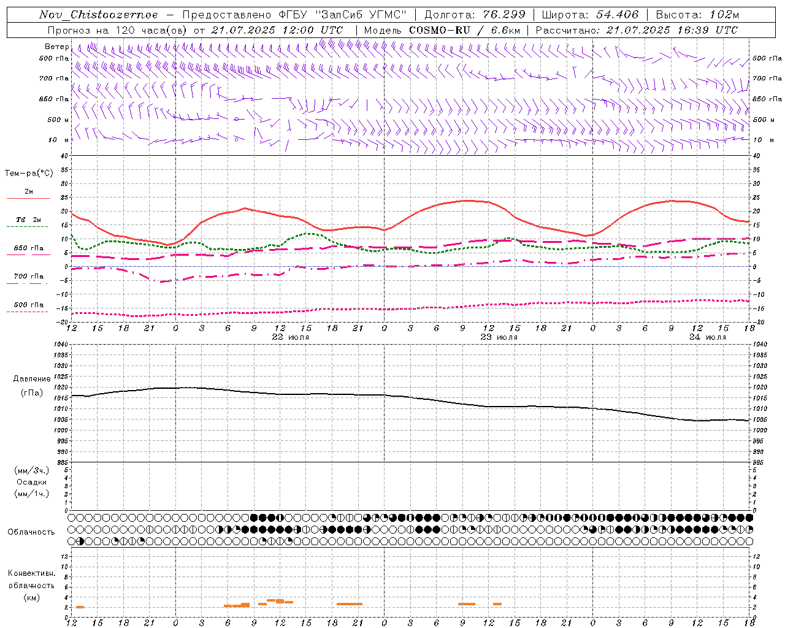
Task: Click the 24 июля date label
Action: (708, 337)
